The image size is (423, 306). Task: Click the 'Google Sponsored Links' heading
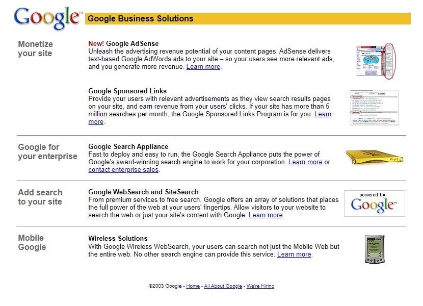point(127,91)
